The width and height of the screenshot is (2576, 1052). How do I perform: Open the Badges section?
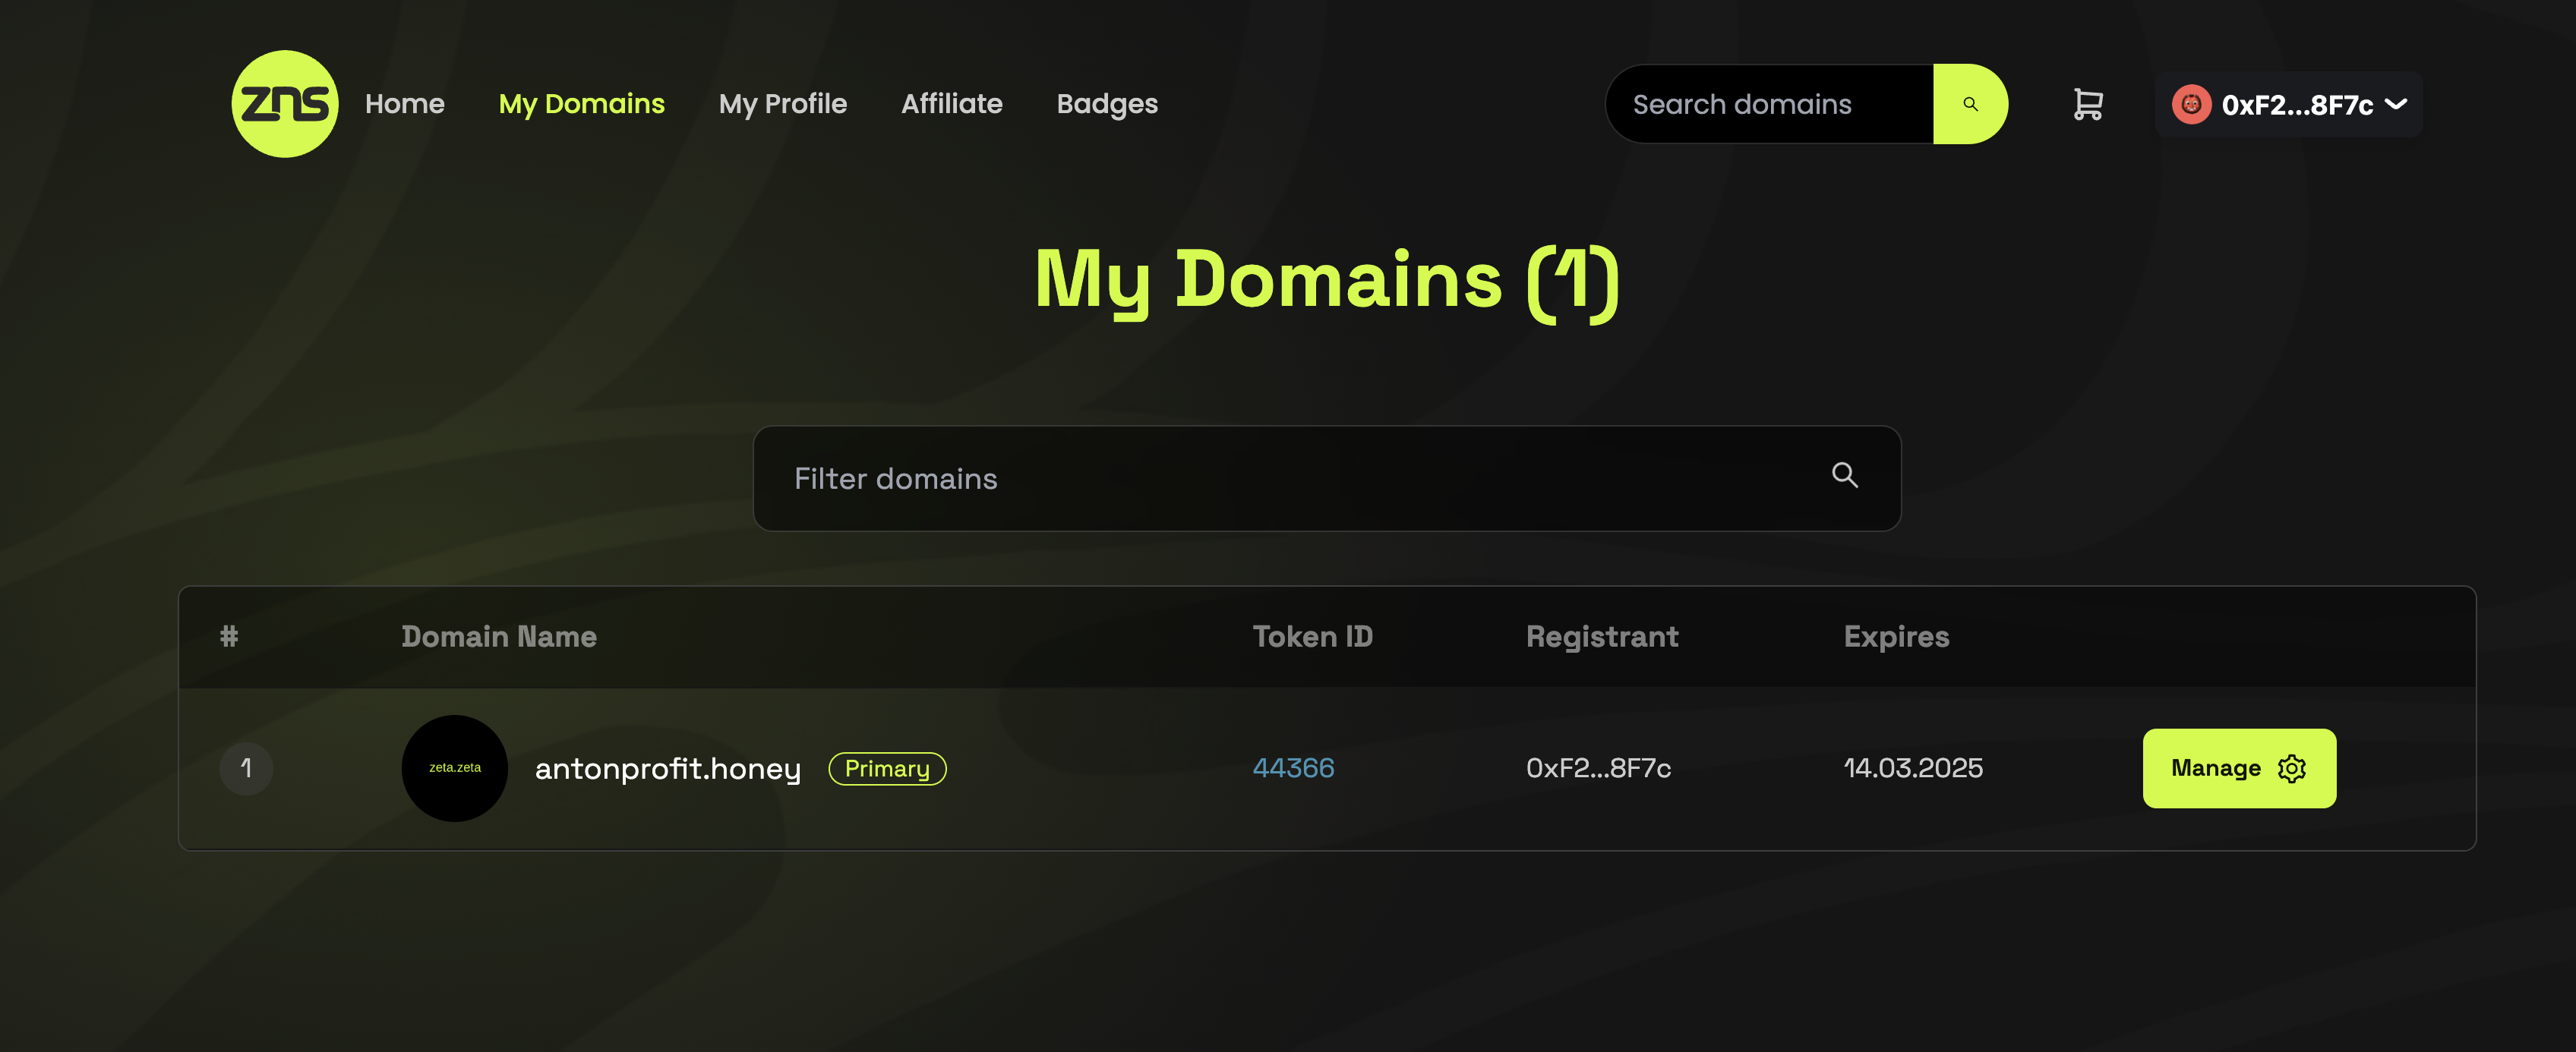(x=1107, y=104)
